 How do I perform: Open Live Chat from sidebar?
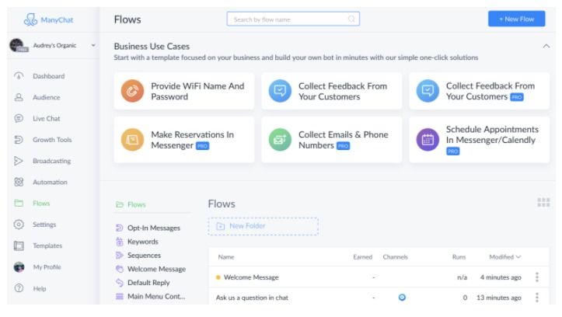tap(46, 119)
